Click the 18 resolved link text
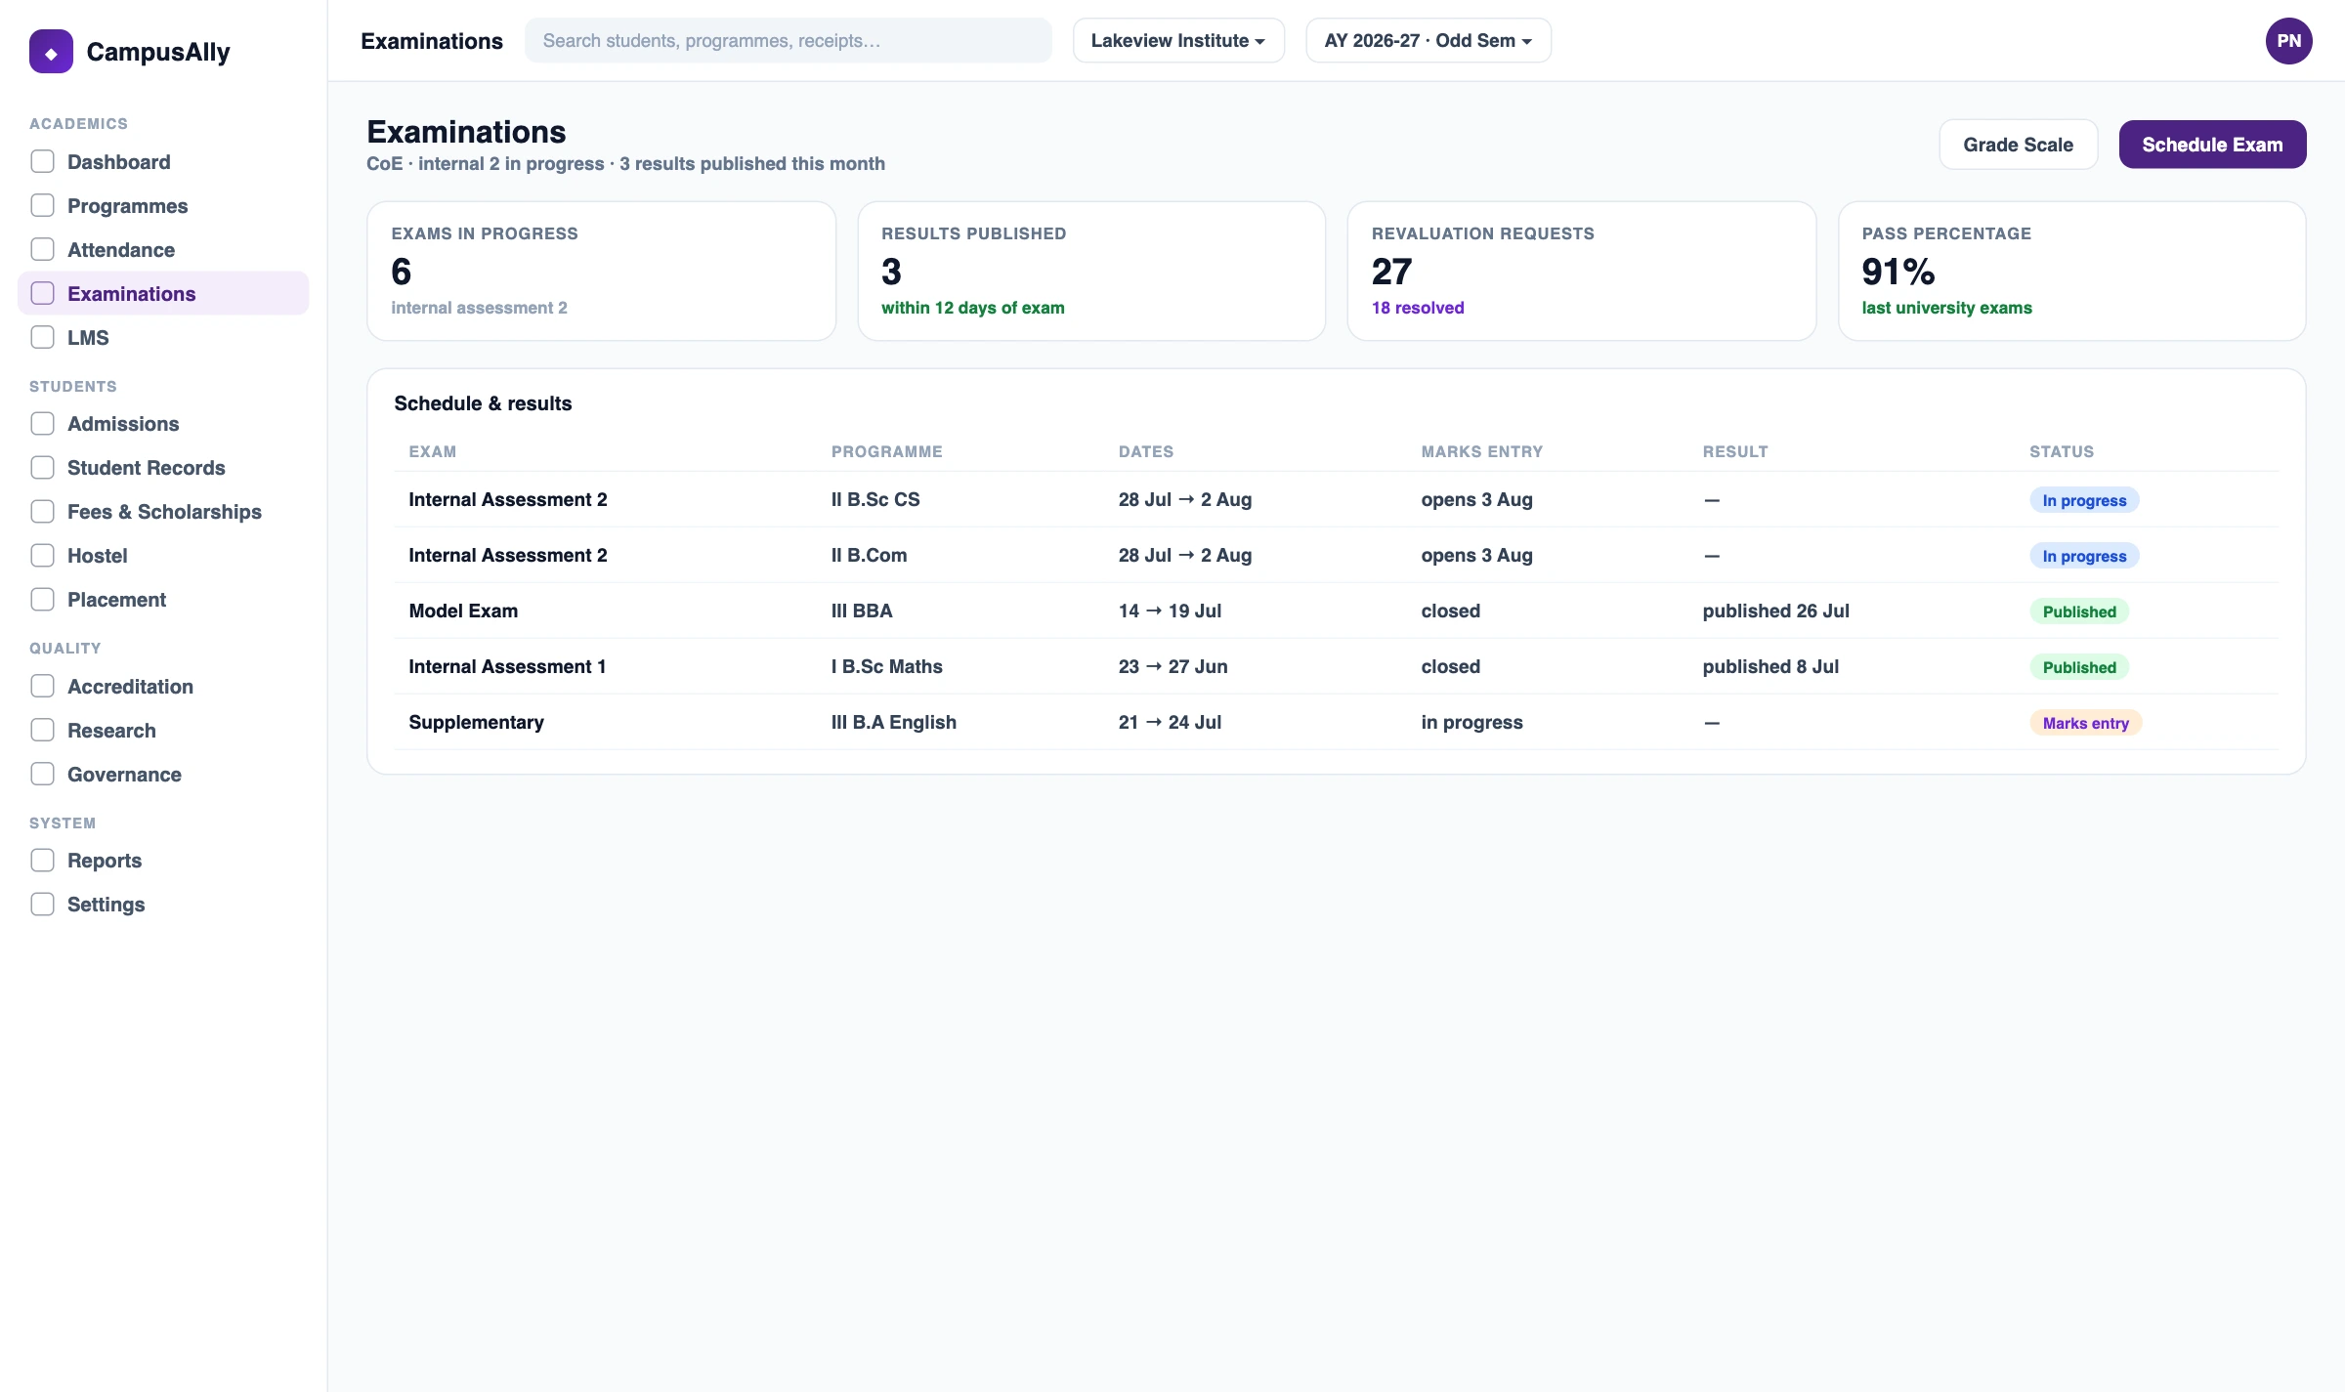 (1418, 308)
